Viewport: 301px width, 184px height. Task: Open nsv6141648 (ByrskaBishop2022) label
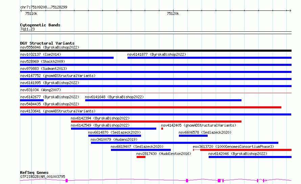point(114,97)
